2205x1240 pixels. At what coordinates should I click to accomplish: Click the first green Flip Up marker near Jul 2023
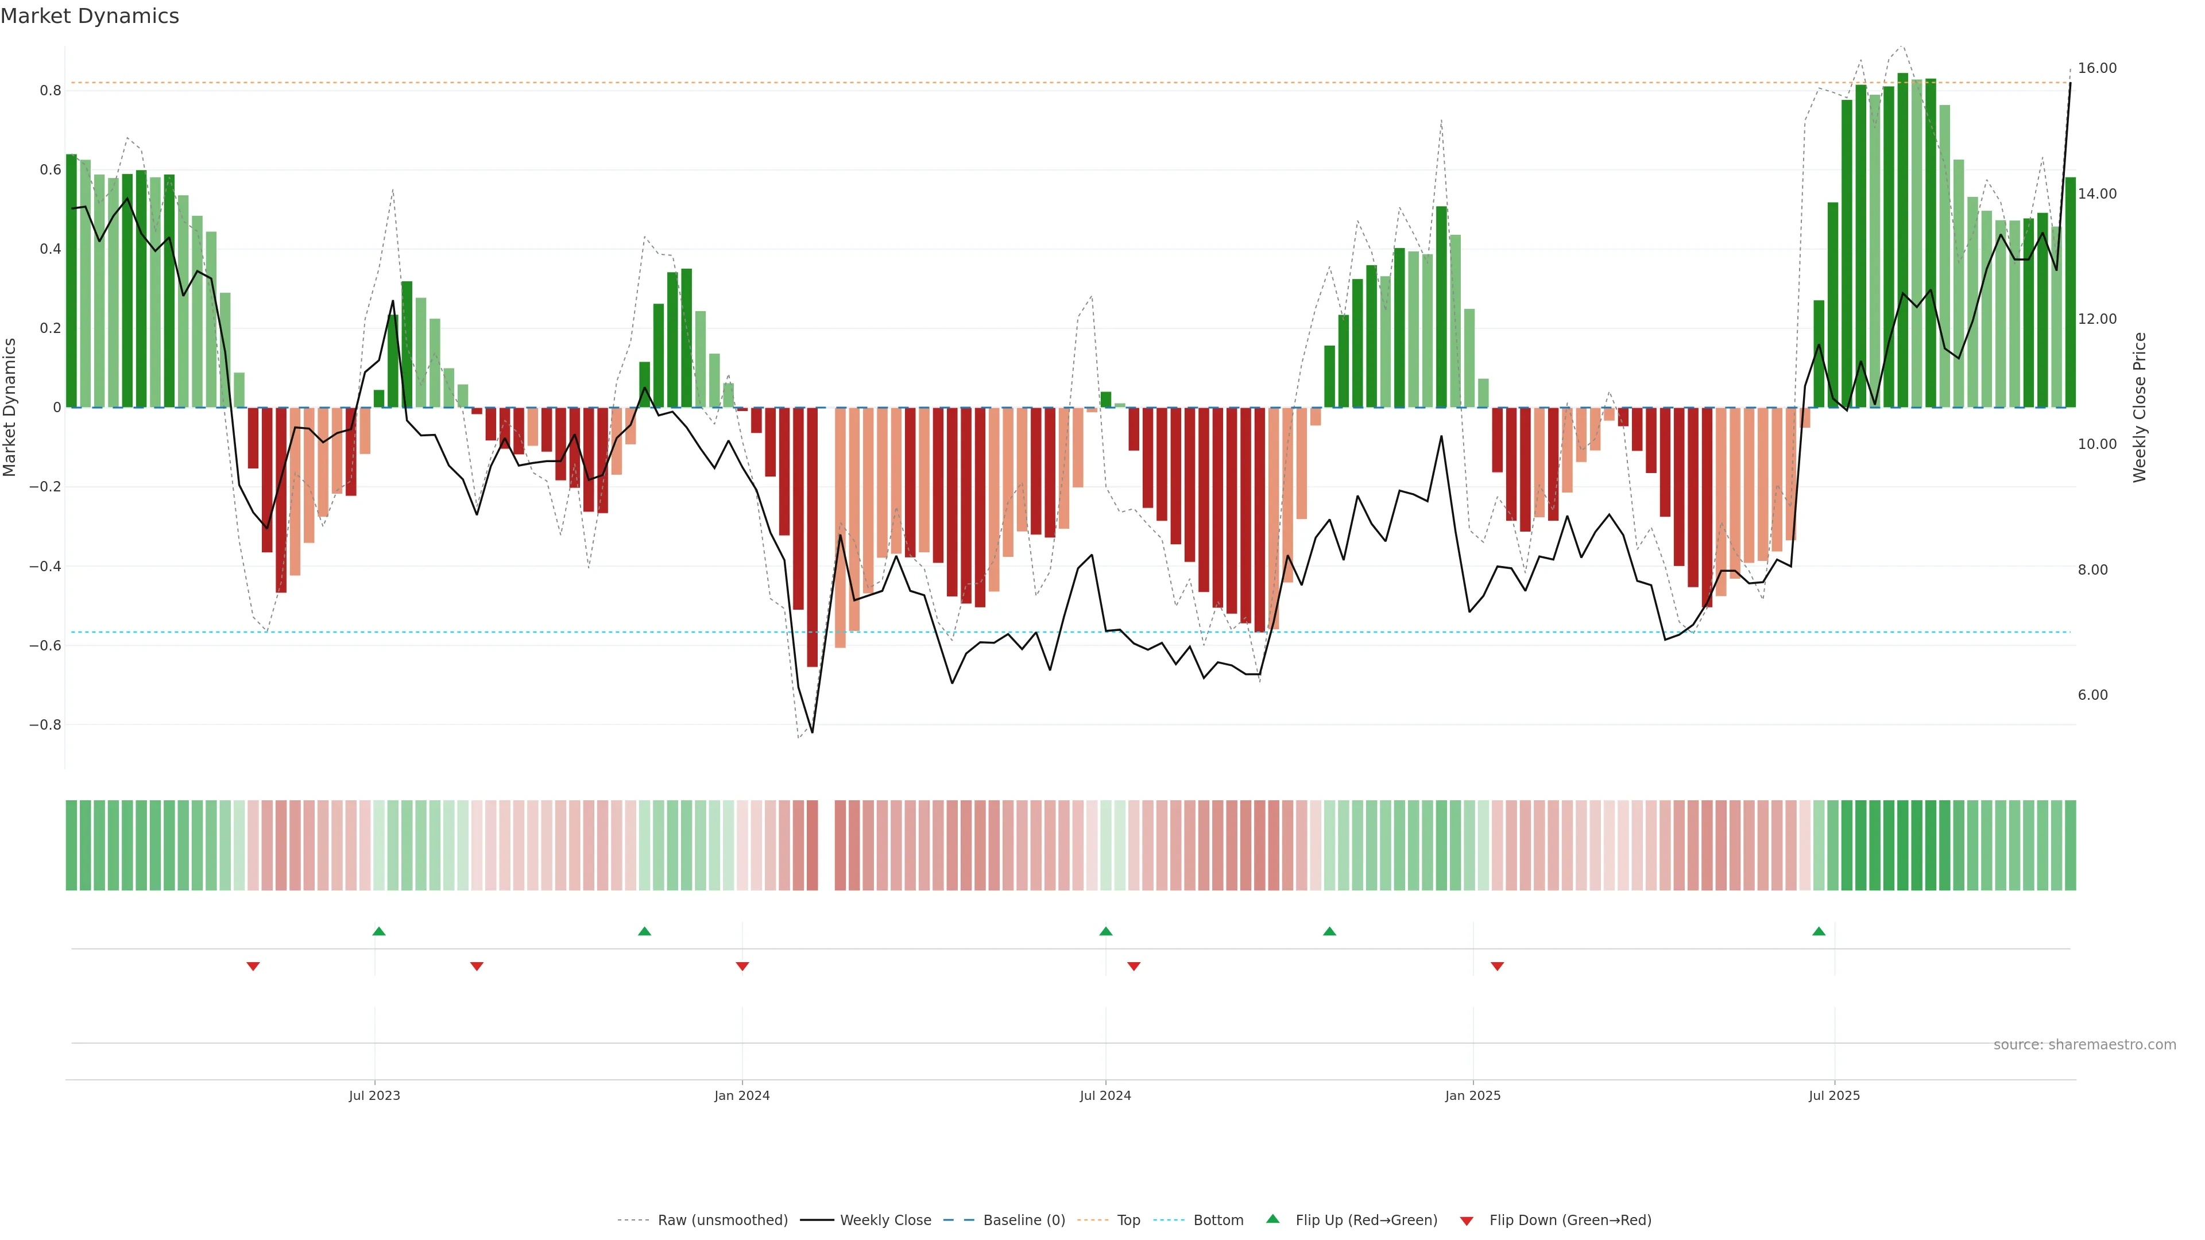click(x=379, y=931)
